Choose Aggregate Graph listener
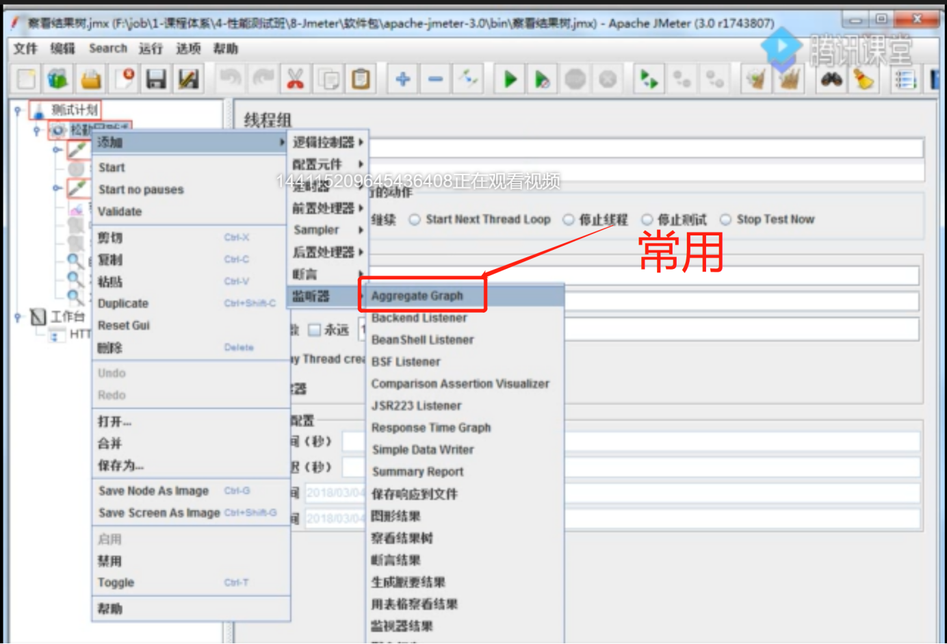Screen dimensions: 947x644 coord(465,296)
